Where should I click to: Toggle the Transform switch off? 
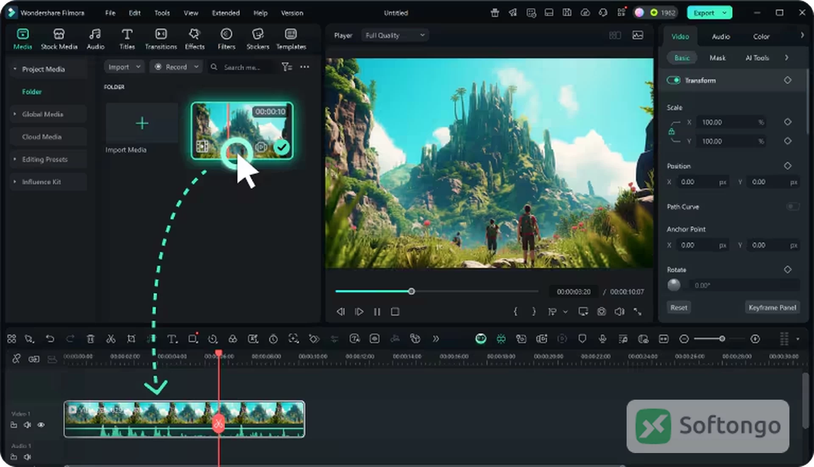pyautogui.click(x=673, y=80)
